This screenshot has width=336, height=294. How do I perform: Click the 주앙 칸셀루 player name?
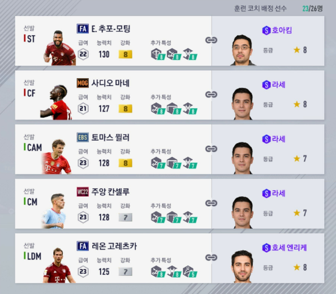(110, 191)
